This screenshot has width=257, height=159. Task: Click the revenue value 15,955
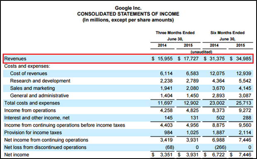(165, 59)
